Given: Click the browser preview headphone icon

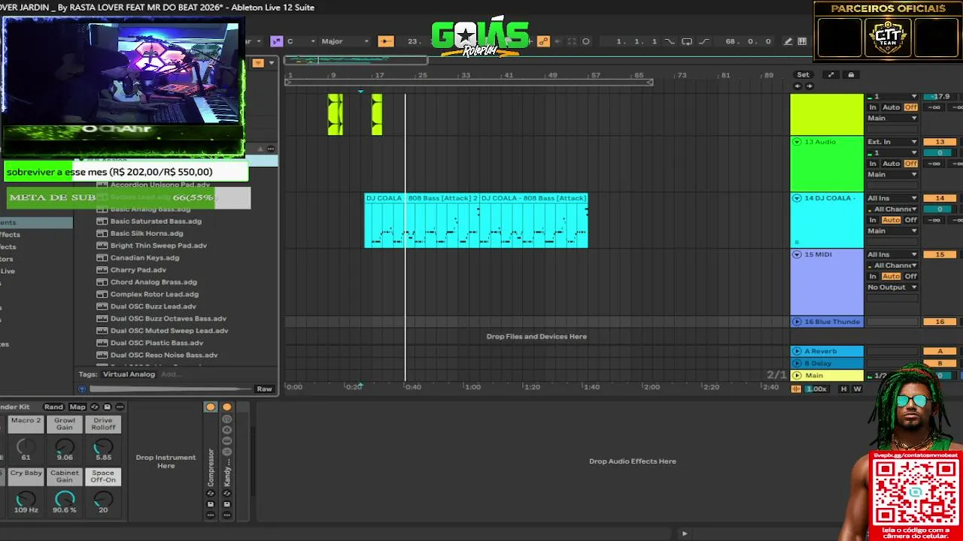Looking at the screenshot, I should click(x=82, y=388).
